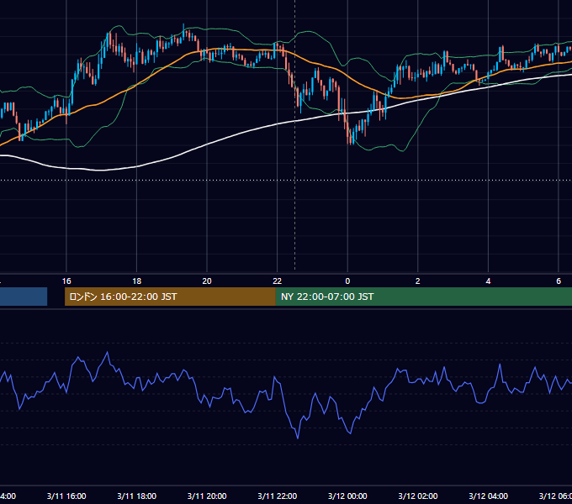Select the London 16:00-22:00 JST session bar
This screenshot has height=504, width=572.
coord(170,297)
